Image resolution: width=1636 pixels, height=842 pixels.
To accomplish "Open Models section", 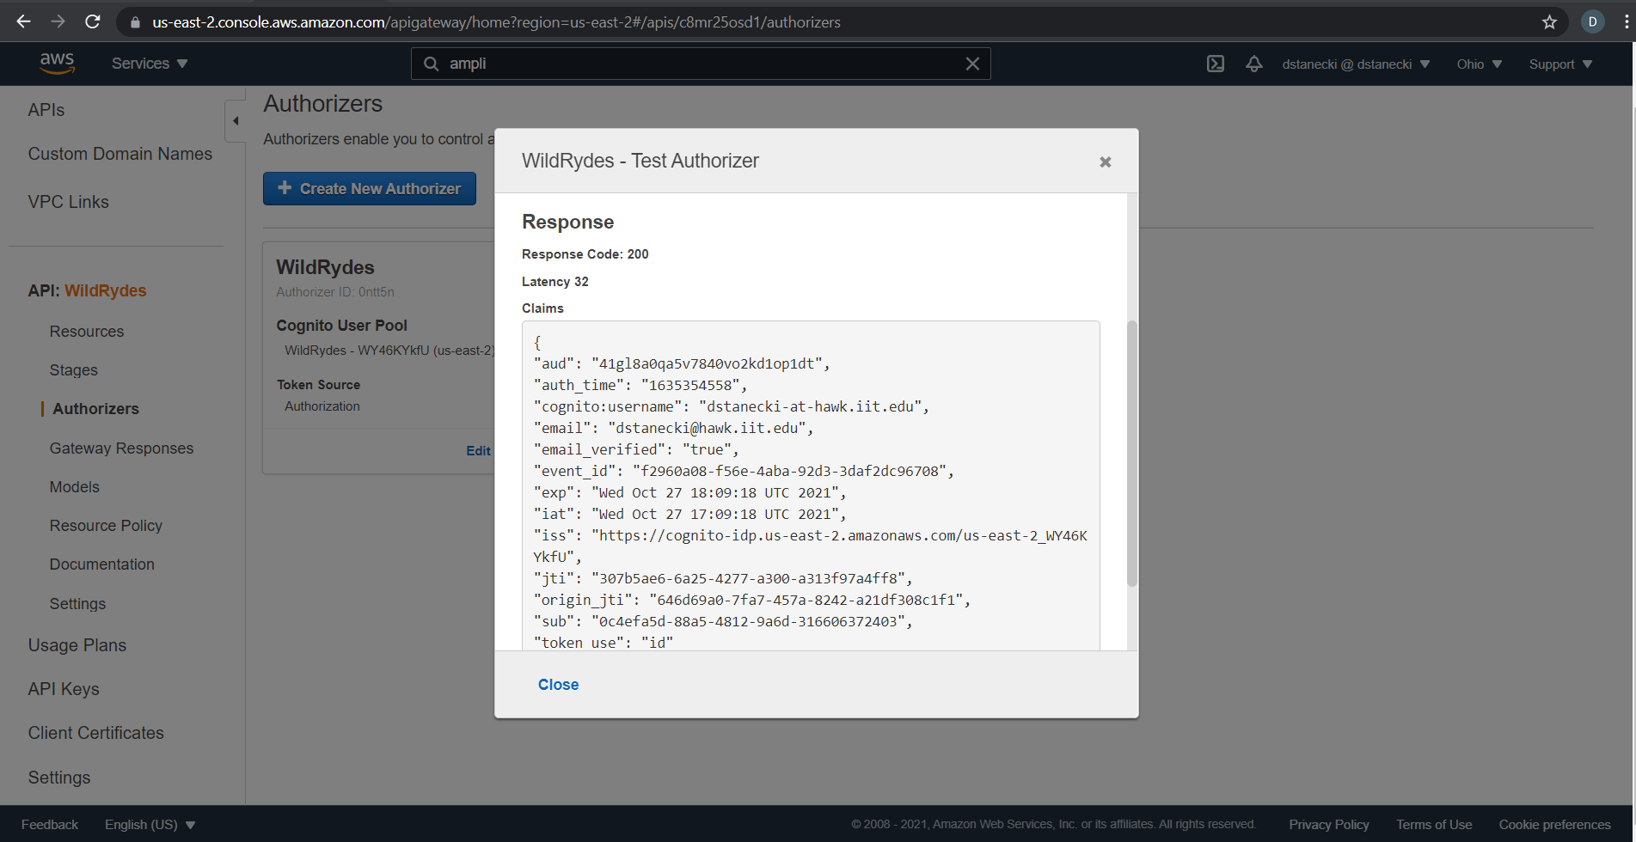I will click(x=75, y=487).
